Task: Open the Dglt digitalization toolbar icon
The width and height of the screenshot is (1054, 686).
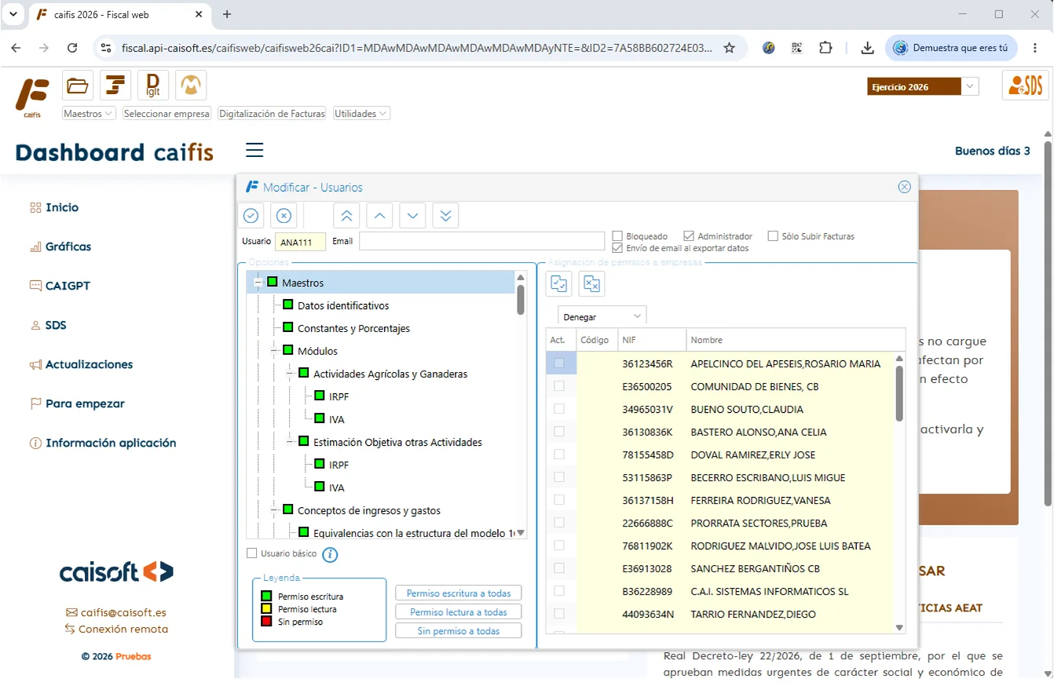Action: [153, 86]
